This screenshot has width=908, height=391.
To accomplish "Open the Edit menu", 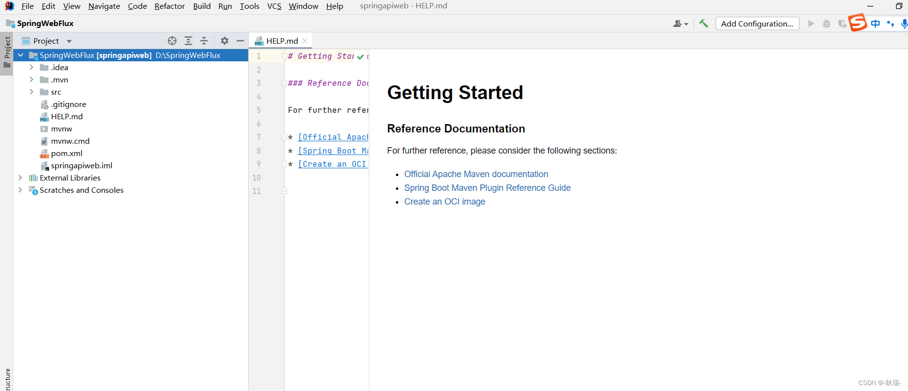I will tap(48, 6).
